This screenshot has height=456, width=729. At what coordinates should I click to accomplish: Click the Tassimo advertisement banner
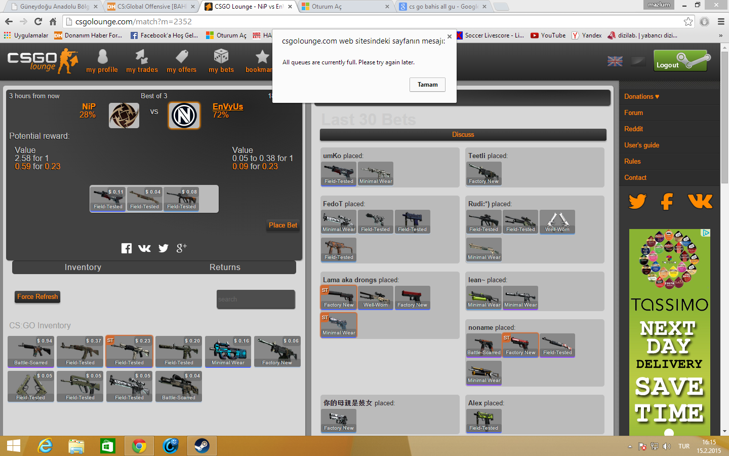[x=669, y=332]
